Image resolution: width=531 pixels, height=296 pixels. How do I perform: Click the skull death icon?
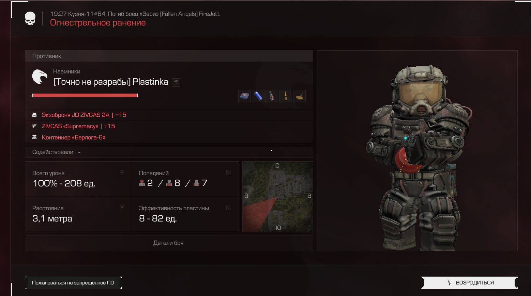30,18
